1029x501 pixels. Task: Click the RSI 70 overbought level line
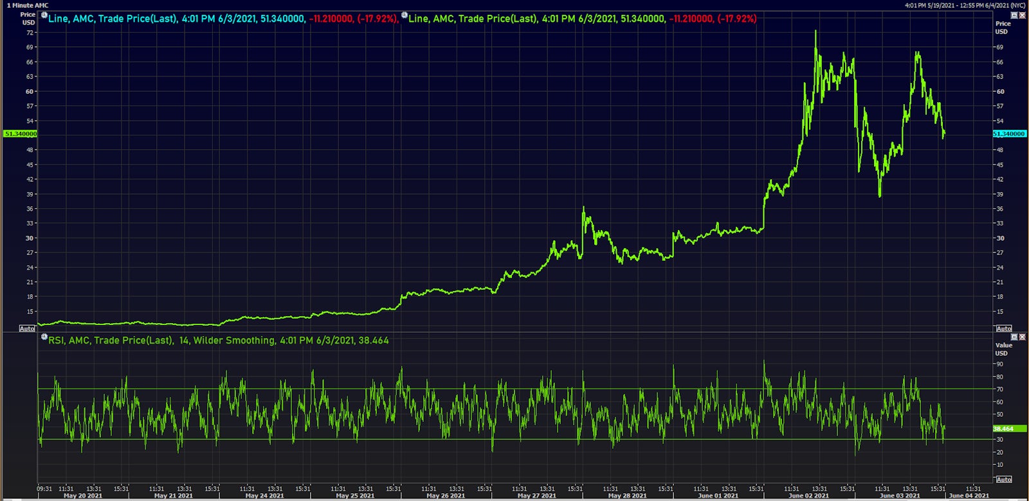[516, 389]
